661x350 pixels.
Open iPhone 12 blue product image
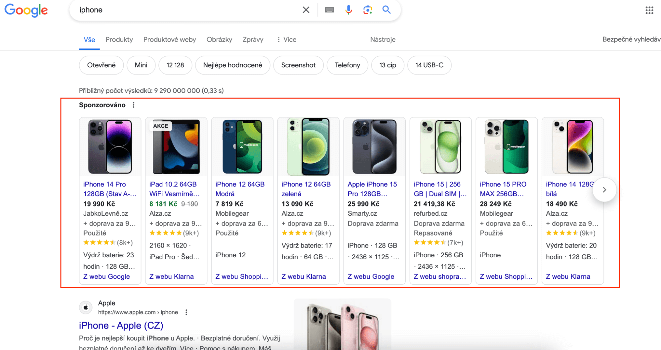[242, 147]
